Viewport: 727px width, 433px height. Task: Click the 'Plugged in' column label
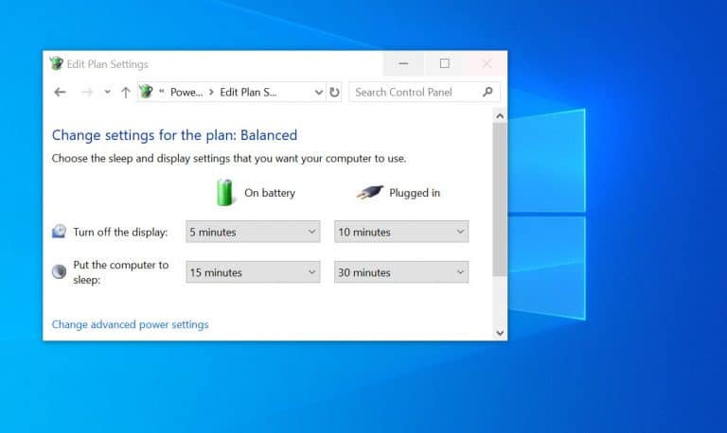coord(415,193)
